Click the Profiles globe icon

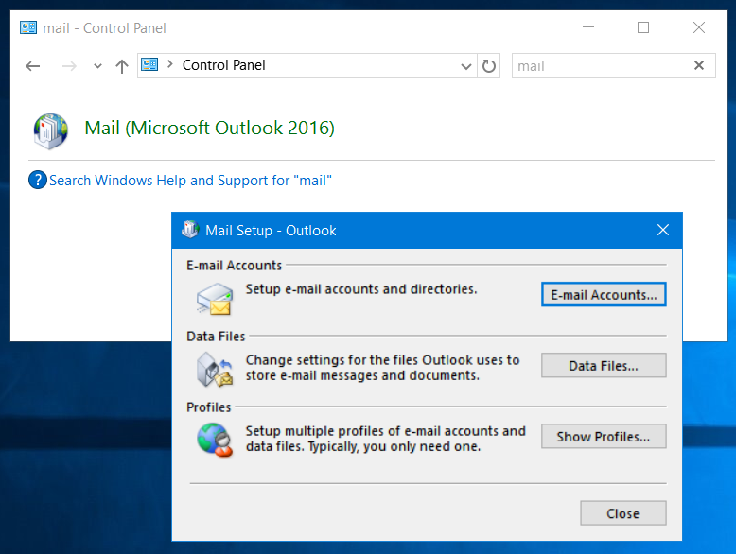[x=214, y=440]
